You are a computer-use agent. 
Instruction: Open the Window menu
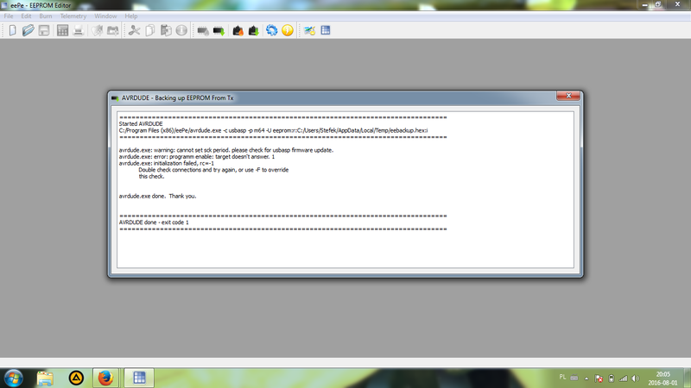[105, 16]
